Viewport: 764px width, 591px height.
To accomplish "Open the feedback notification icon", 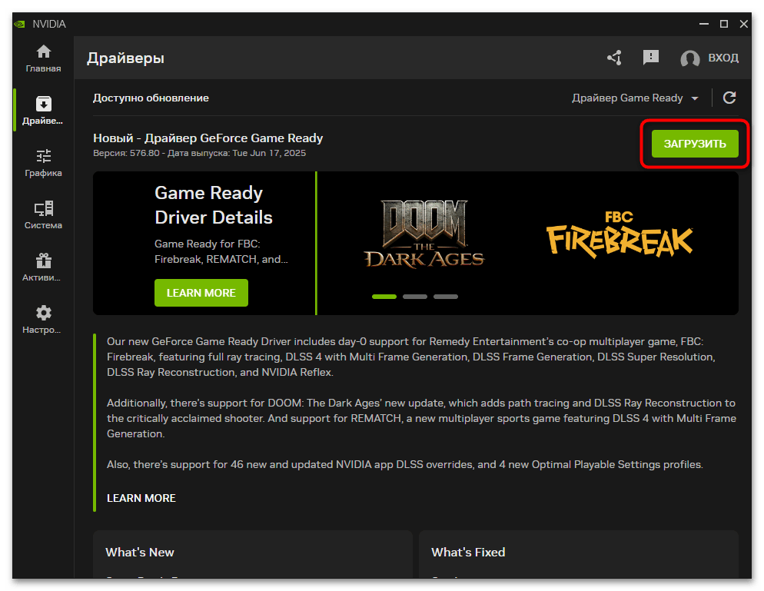I will pos(650,58).
